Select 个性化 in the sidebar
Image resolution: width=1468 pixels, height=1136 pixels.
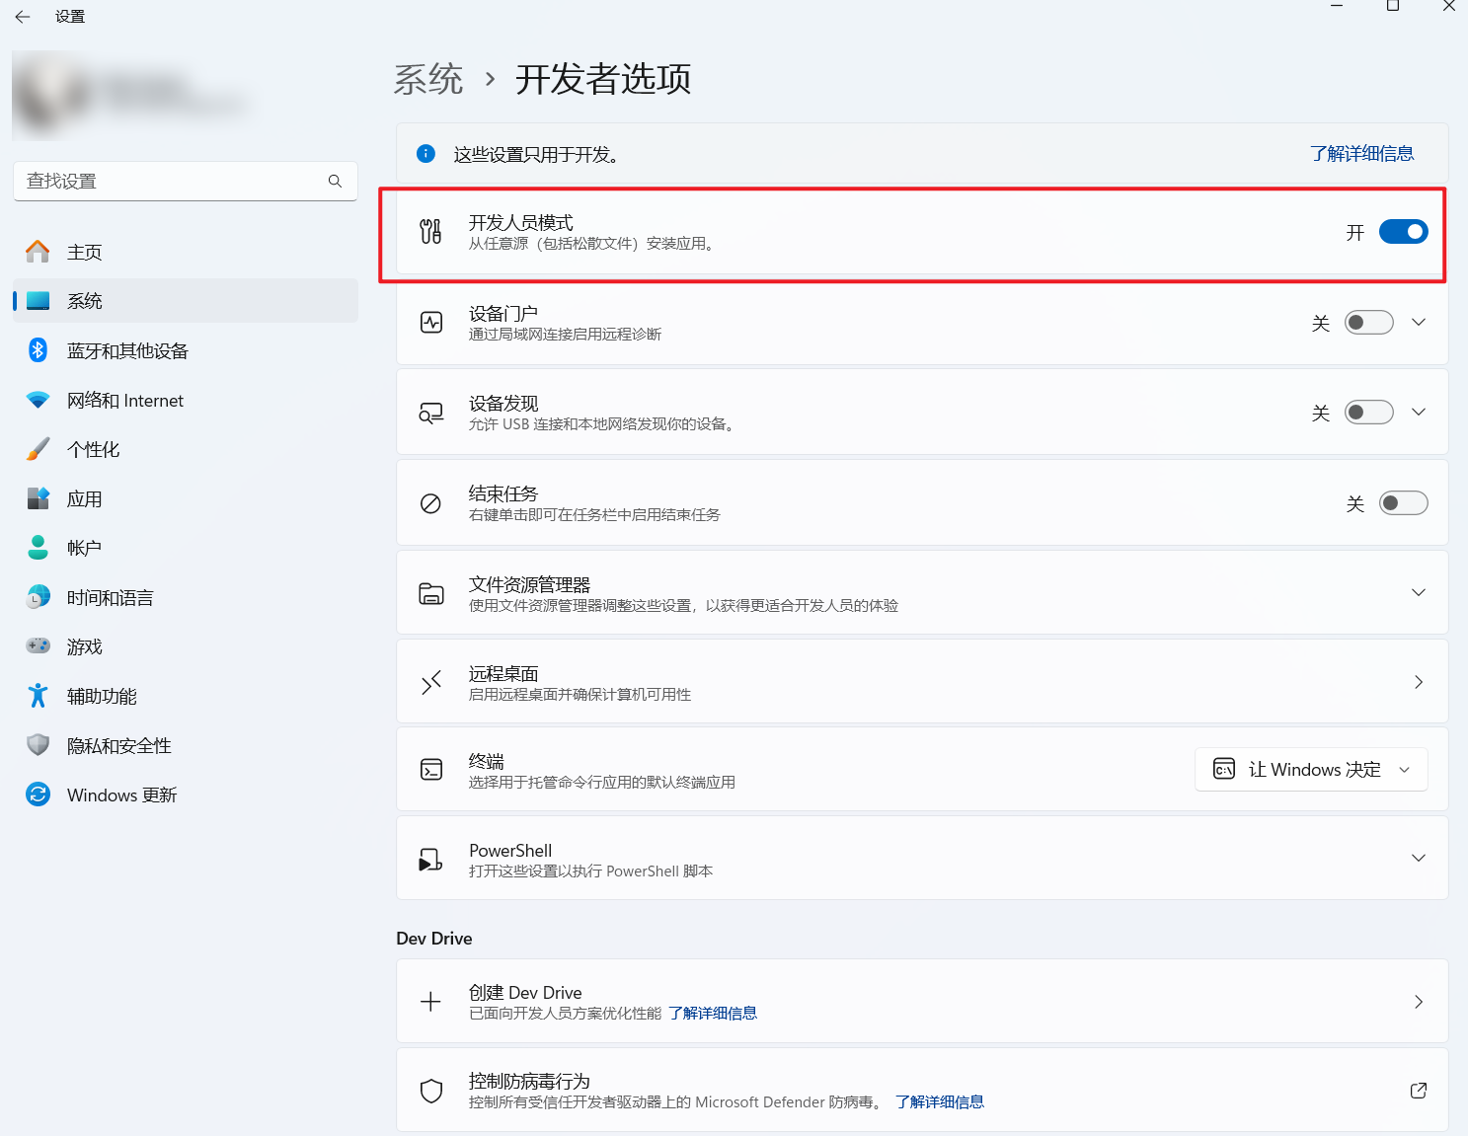pyautogui.click(x=93, y=449)
